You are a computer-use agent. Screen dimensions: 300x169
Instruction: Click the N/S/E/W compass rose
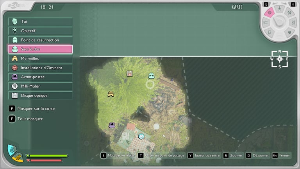click(280, 59)
